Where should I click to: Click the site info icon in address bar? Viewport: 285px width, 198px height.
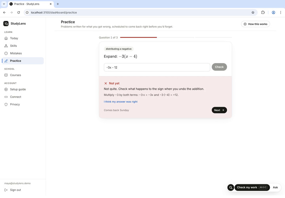(x=27, y=12)
